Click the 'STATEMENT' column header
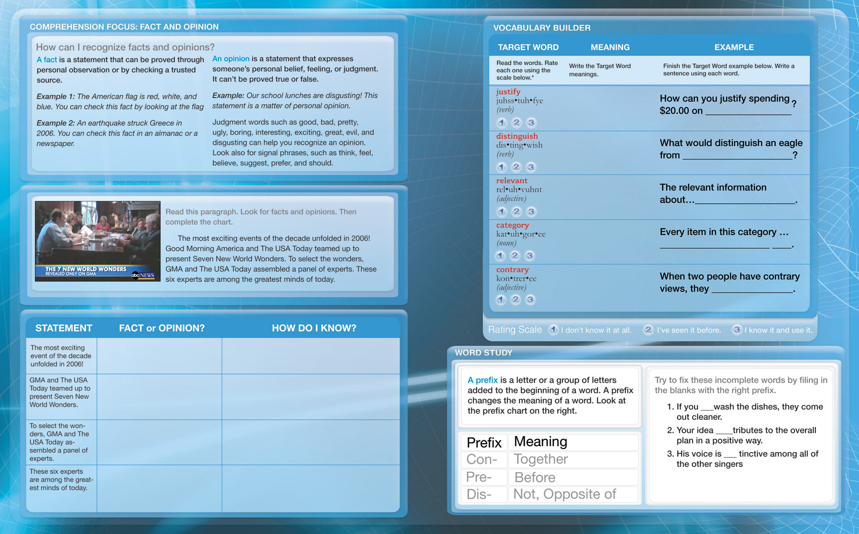The width and height of the screenshot is (859, 534). pyautogui.click(x=64, y=328)
